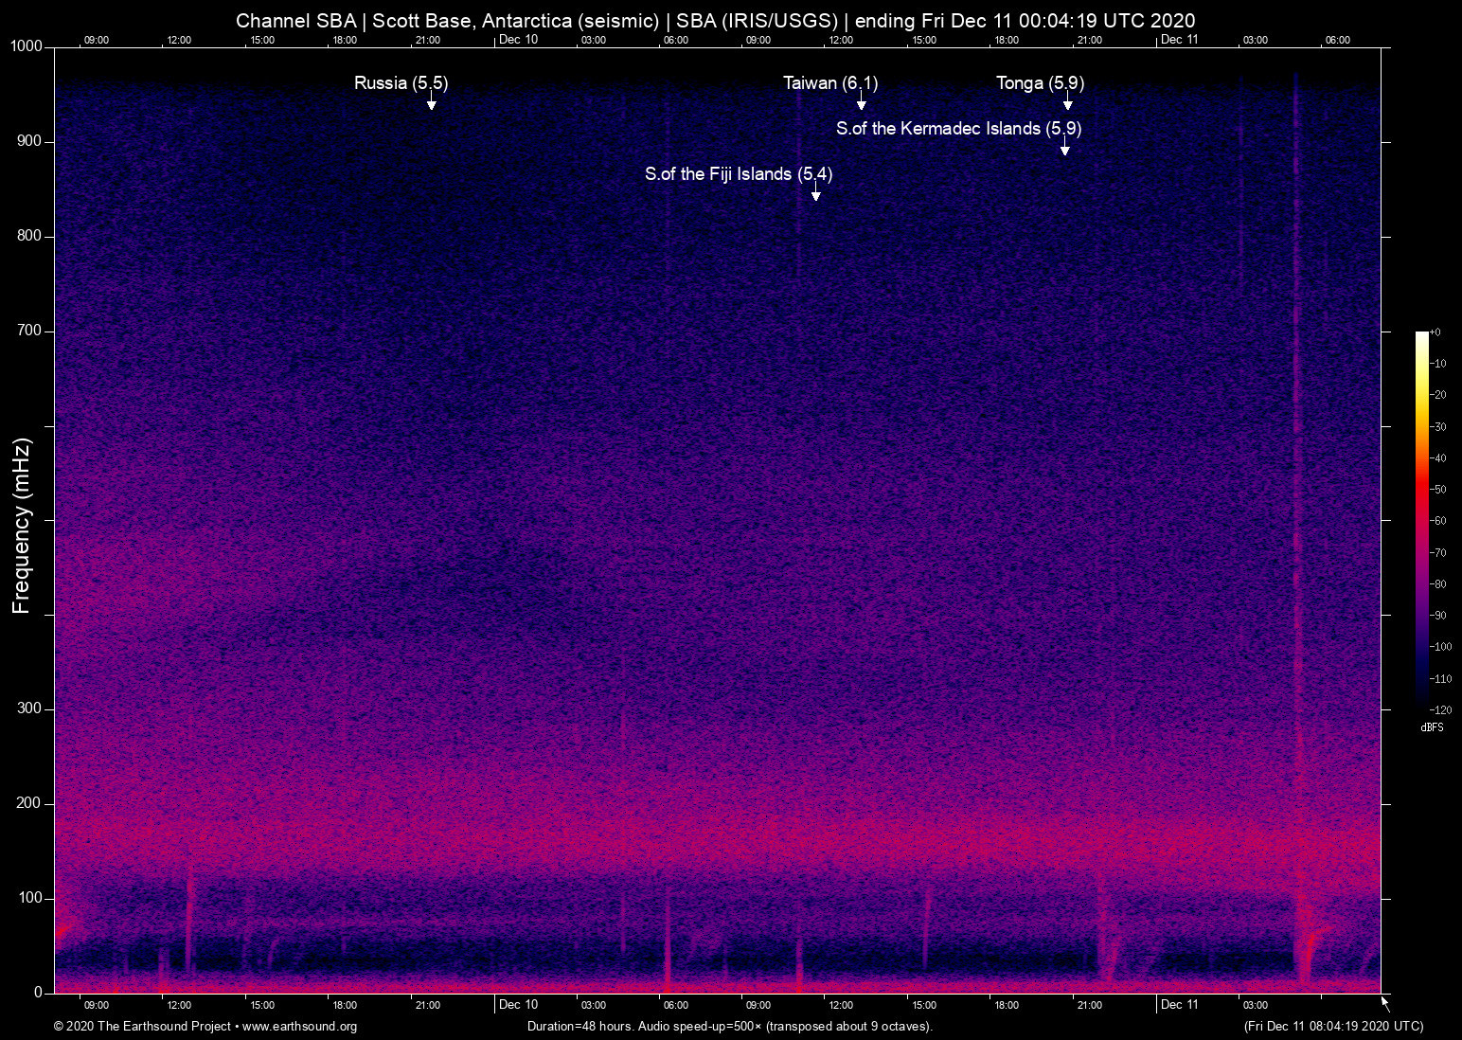Click the Dec 11 marker on the bottom time axis
This screenshot has height=1040, width=1462.
coord(1179,1004)
